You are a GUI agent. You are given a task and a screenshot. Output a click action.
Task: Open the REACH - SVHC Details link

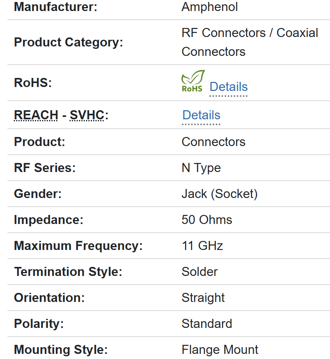coord(201,115)
